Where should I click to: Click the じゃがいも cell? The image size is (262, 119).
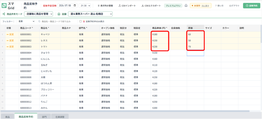[50, 71]
